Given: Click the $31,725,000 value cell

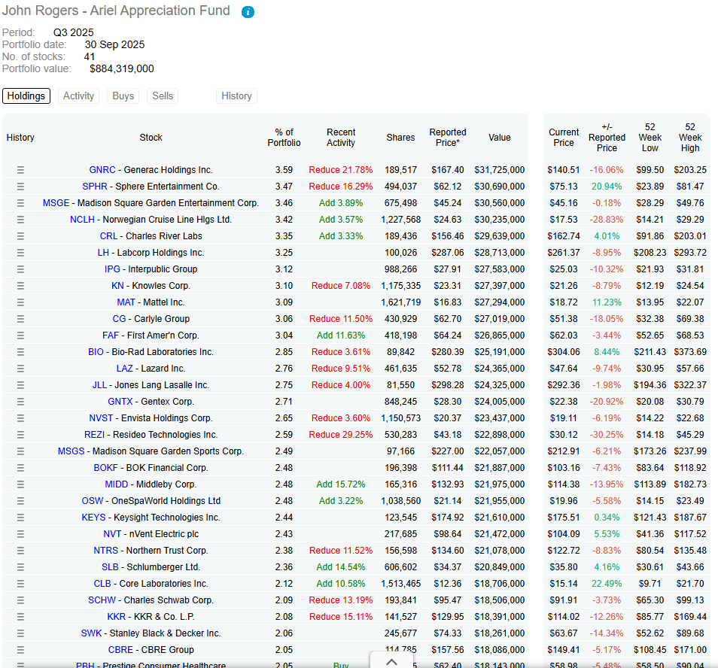Looking at the screenshot, I should 500,170.
